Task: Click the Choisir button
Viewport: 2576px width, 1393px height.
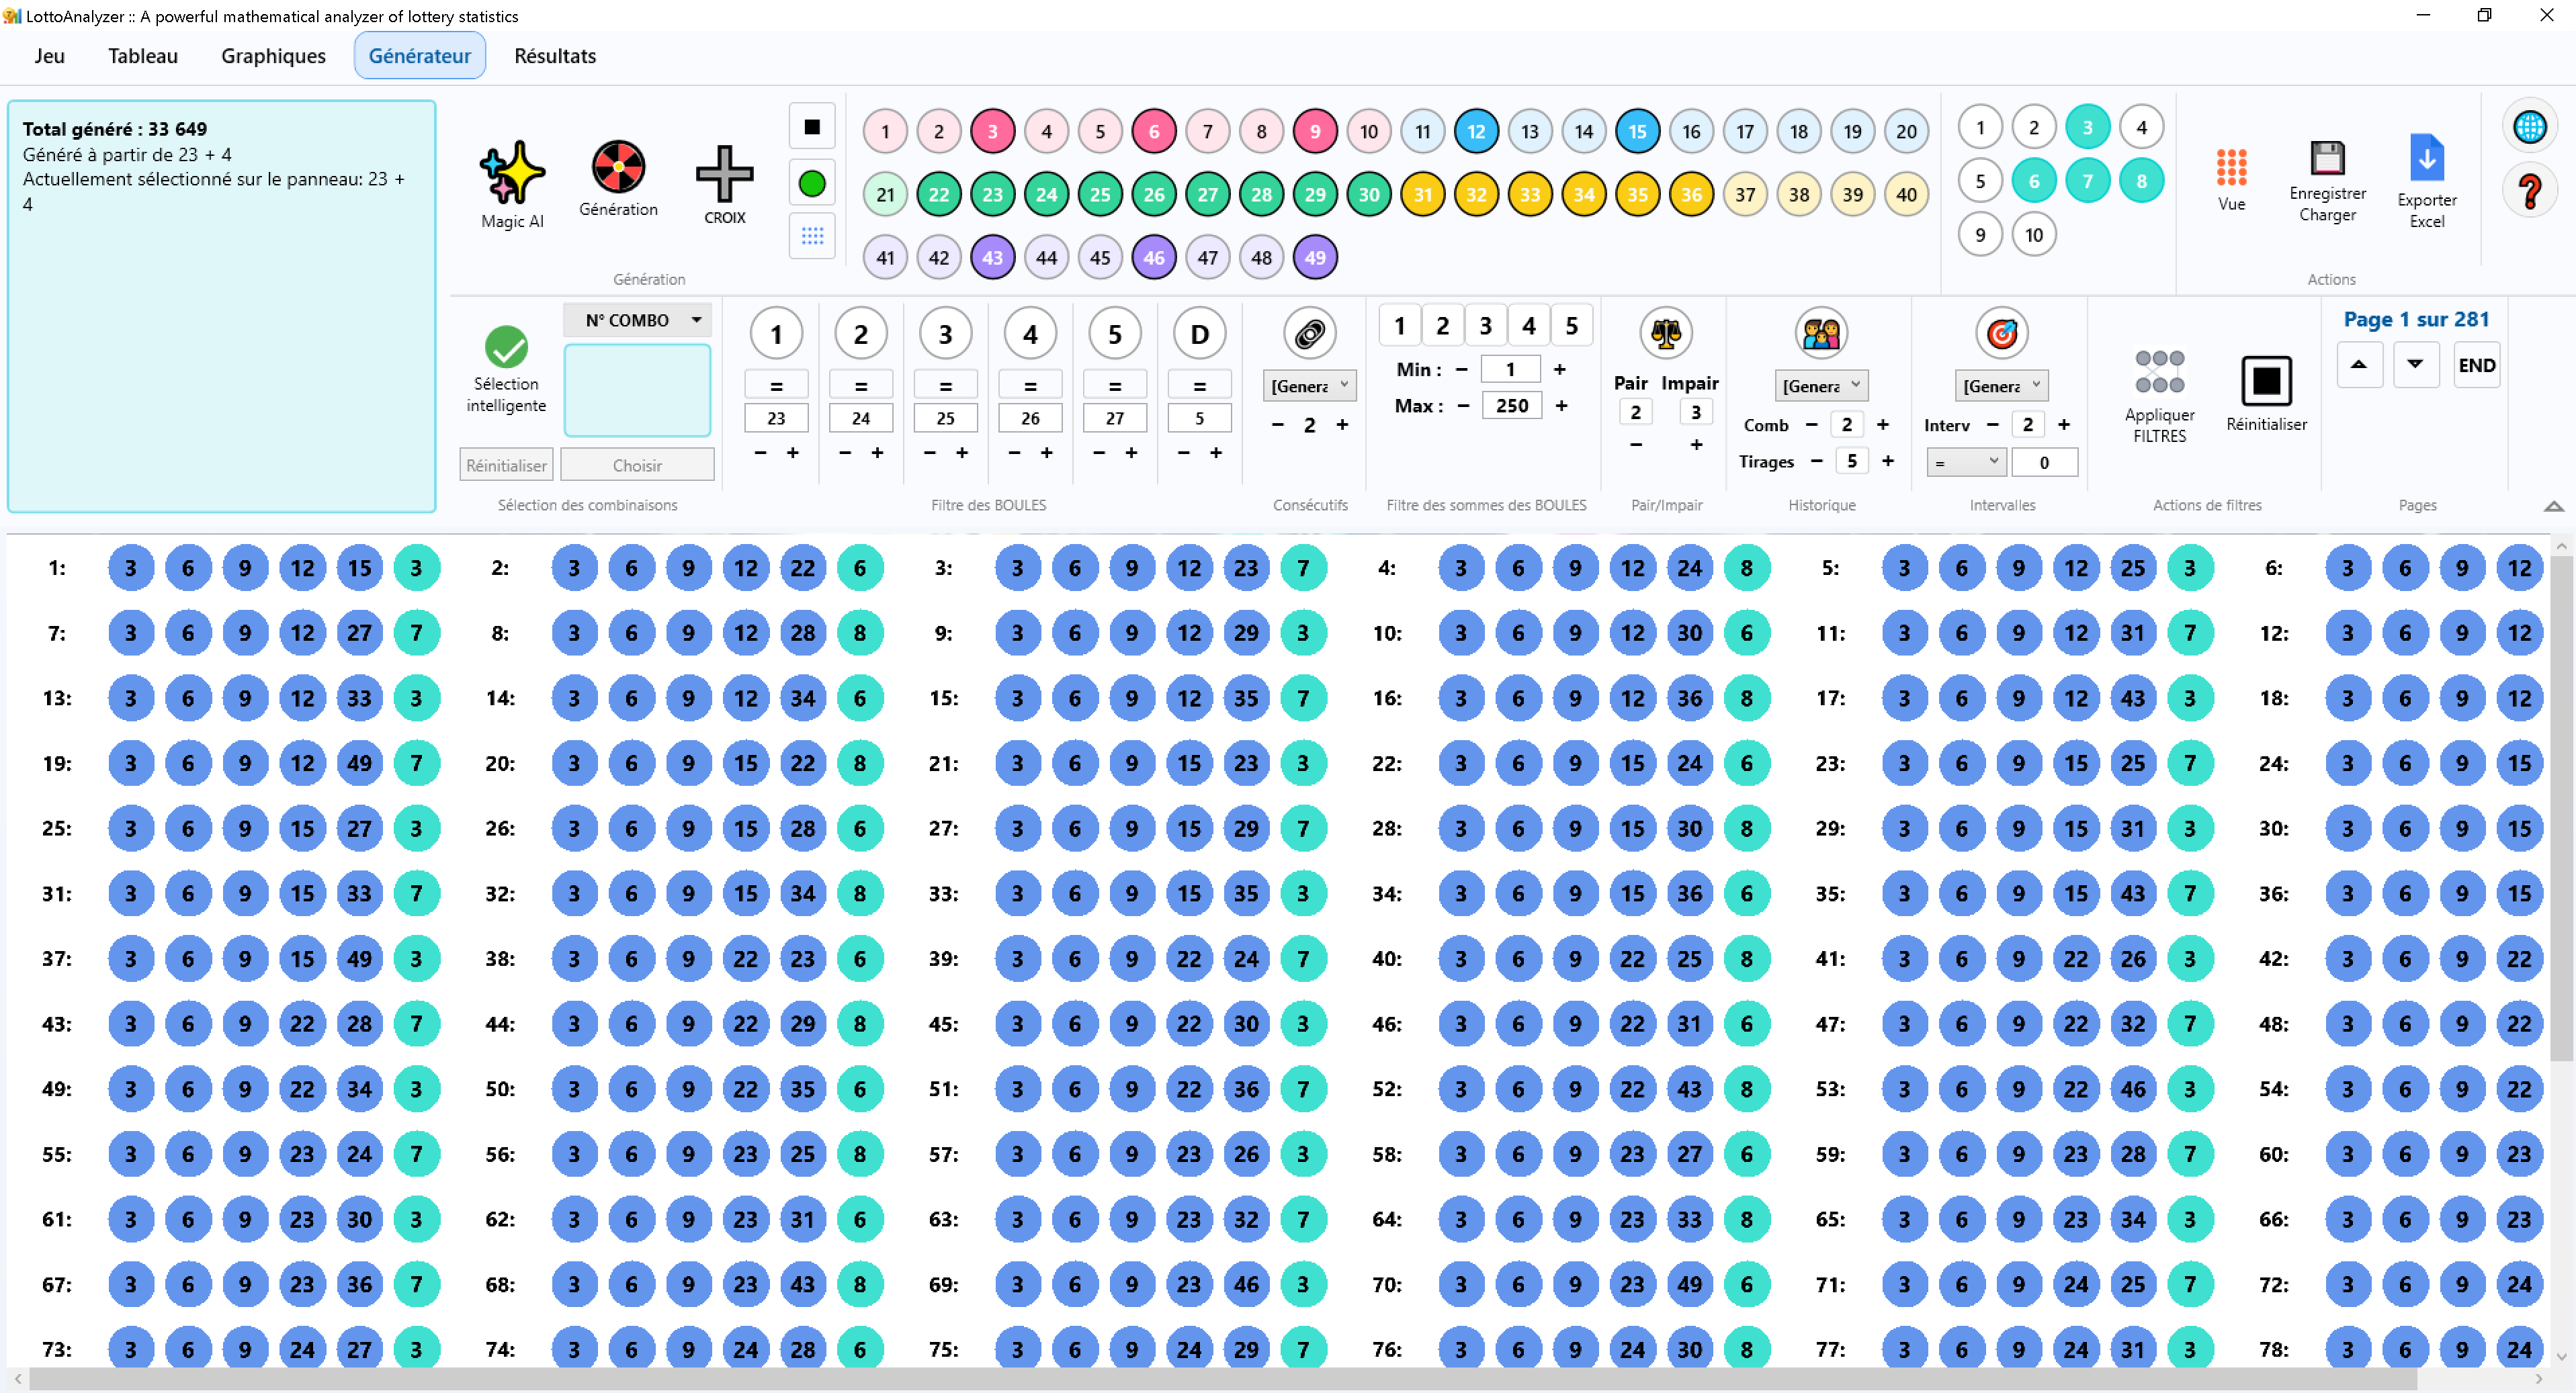Action: [x=637, y=465]
